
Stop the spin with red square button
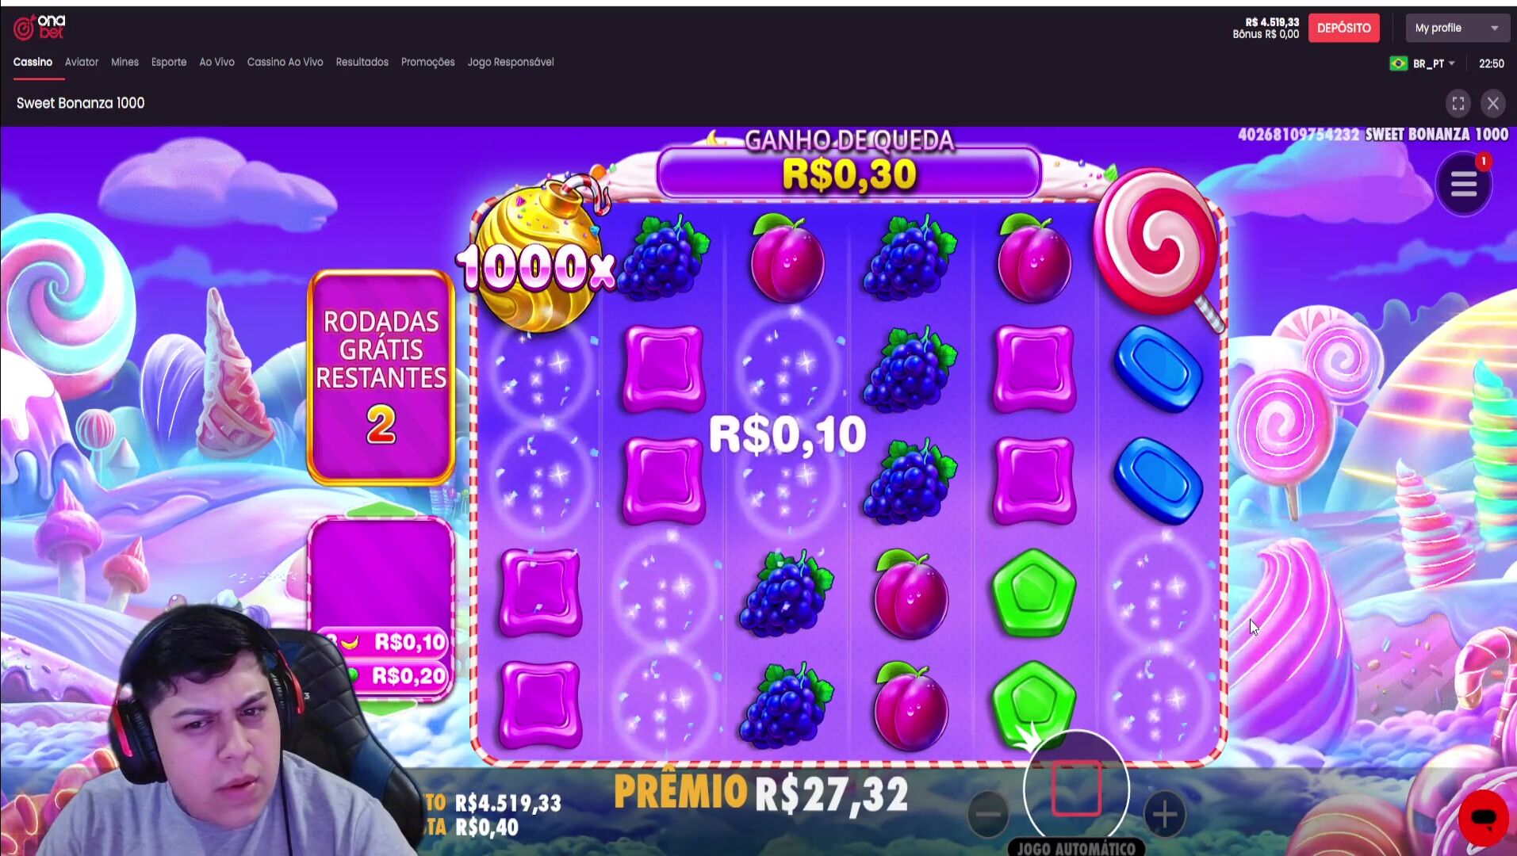click(1076, 788)
